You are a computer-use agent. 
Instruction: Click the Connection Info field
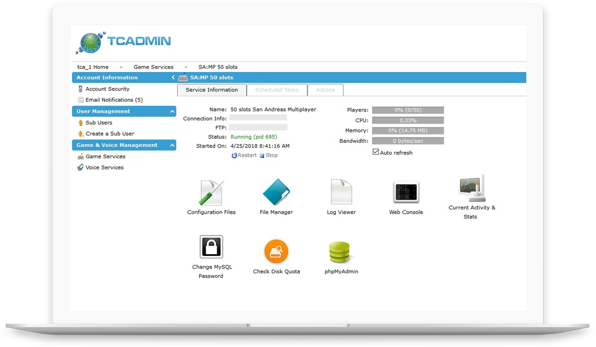[x=257, y=118]
